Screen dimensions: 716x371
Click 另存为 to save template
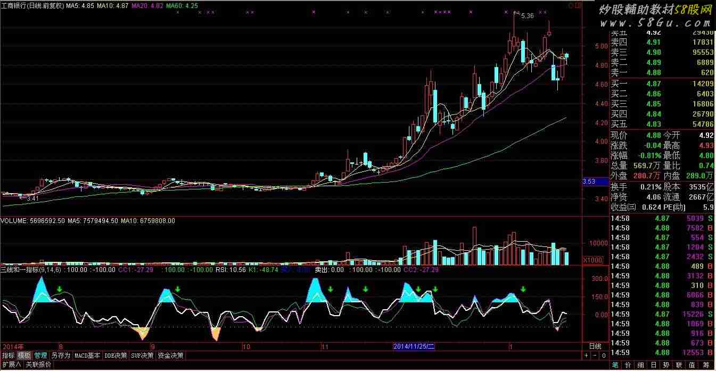click(60, 356)
